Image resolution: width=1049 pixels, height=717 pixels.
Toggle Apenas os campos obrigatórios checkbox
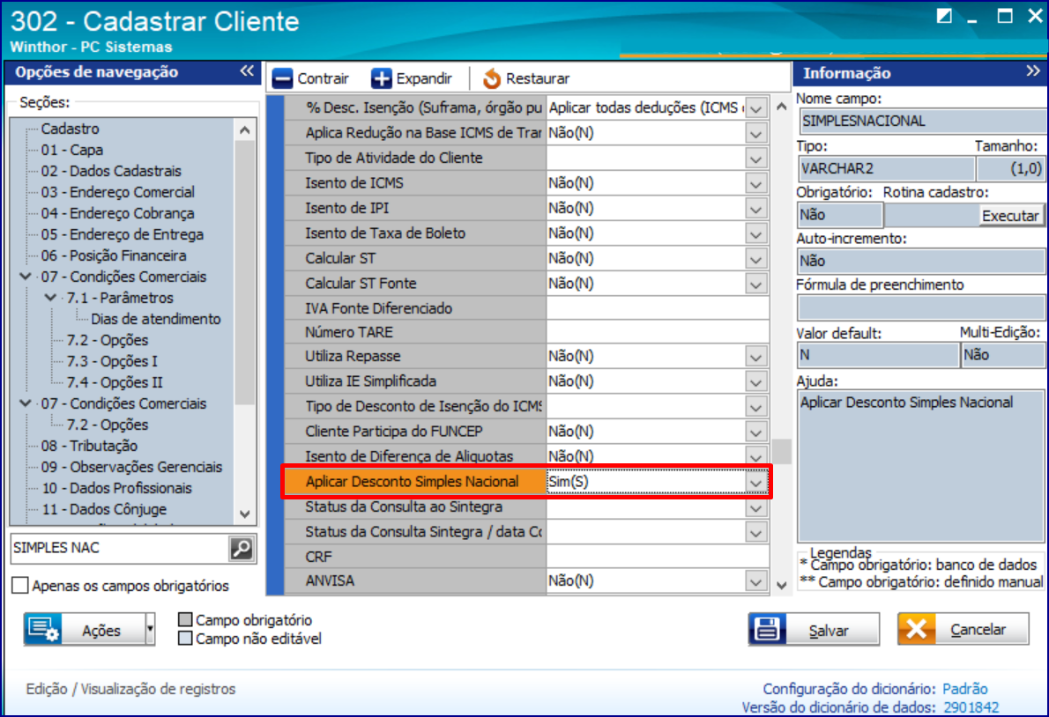click(x=20, y=586)
